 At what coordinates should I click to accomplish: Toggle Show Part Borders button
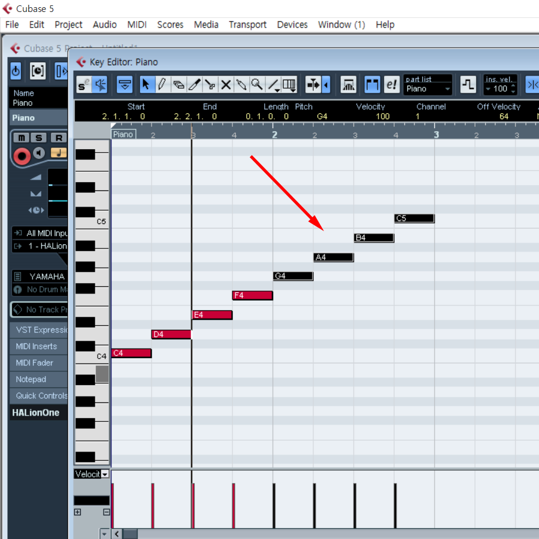coord(373,84)
